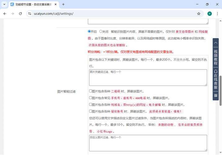Click the resize handle of 图片关键词过滤 textarea
222x155 pixels.
[206, 85]
